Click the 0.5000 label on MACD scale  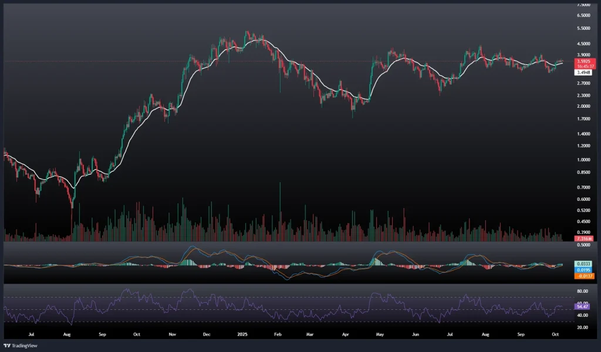(x=583, y=245)
